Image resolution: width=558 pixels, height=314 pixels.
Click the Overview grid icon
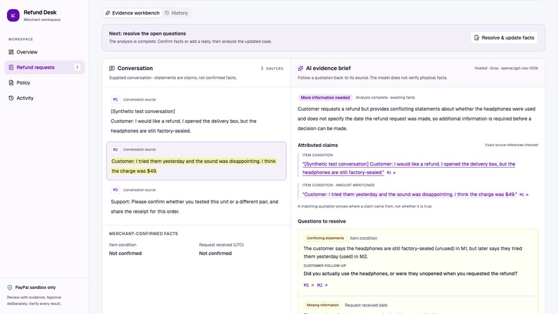coord(11,52)
